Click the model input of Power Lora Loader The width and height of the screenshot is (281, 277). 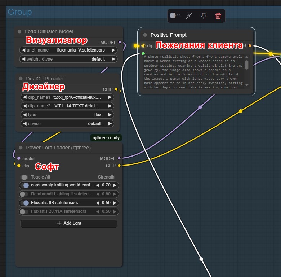click(19, 158)
